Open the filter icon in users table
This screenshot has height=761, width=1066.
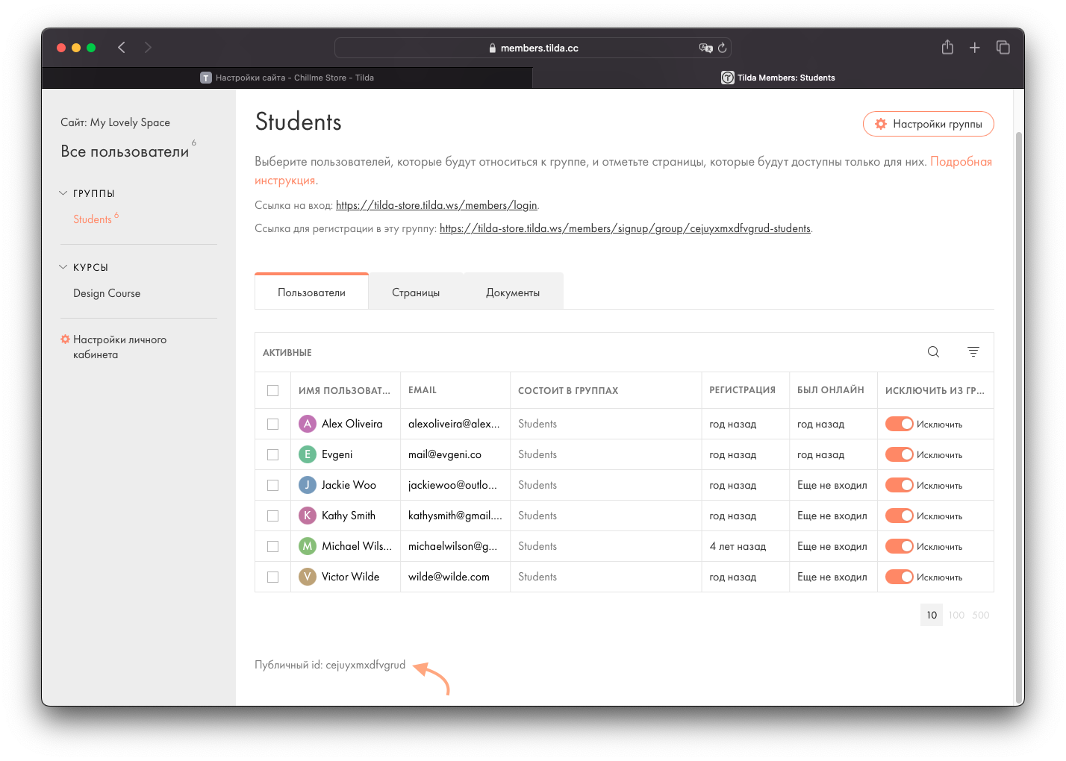973,352
